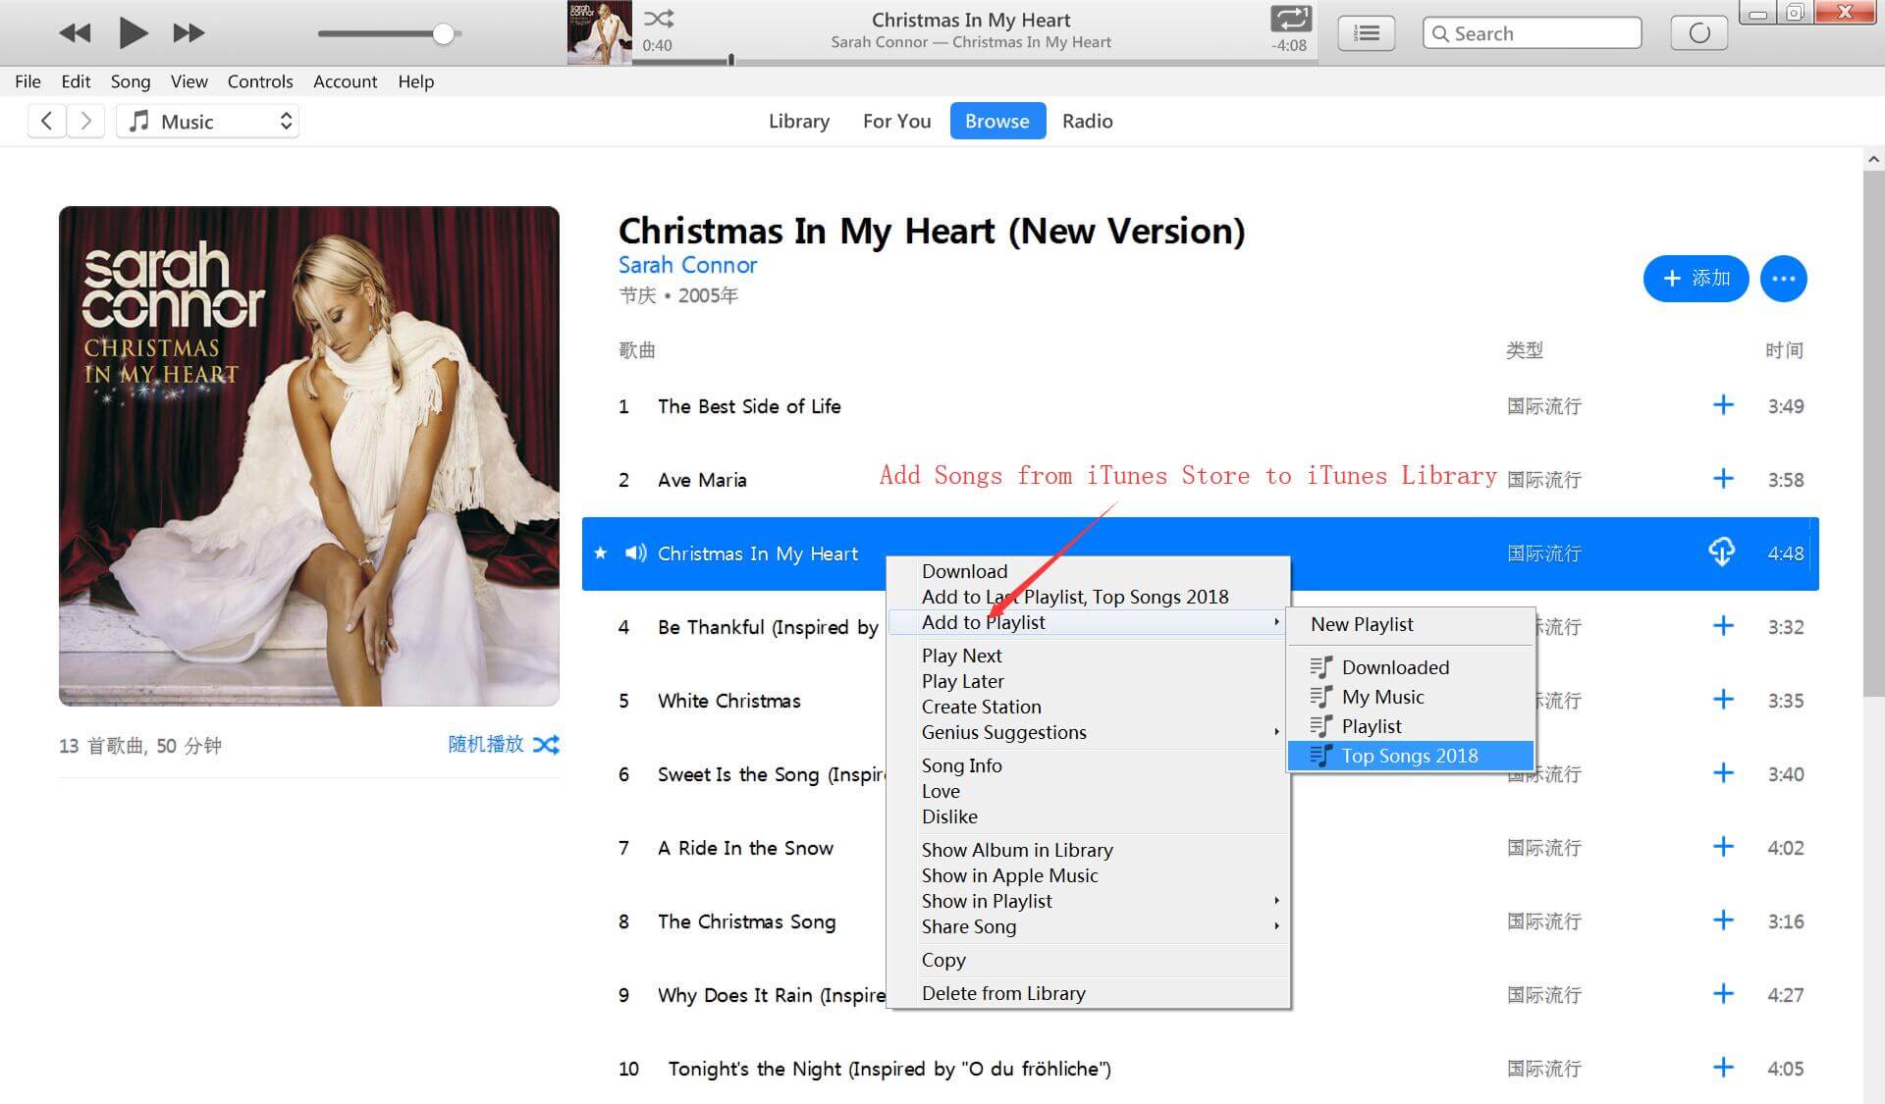Click the add song plus icon for track 1
This screenshot has width=1885, height=1104.
pyautogui.click(x=1722, y=402)
